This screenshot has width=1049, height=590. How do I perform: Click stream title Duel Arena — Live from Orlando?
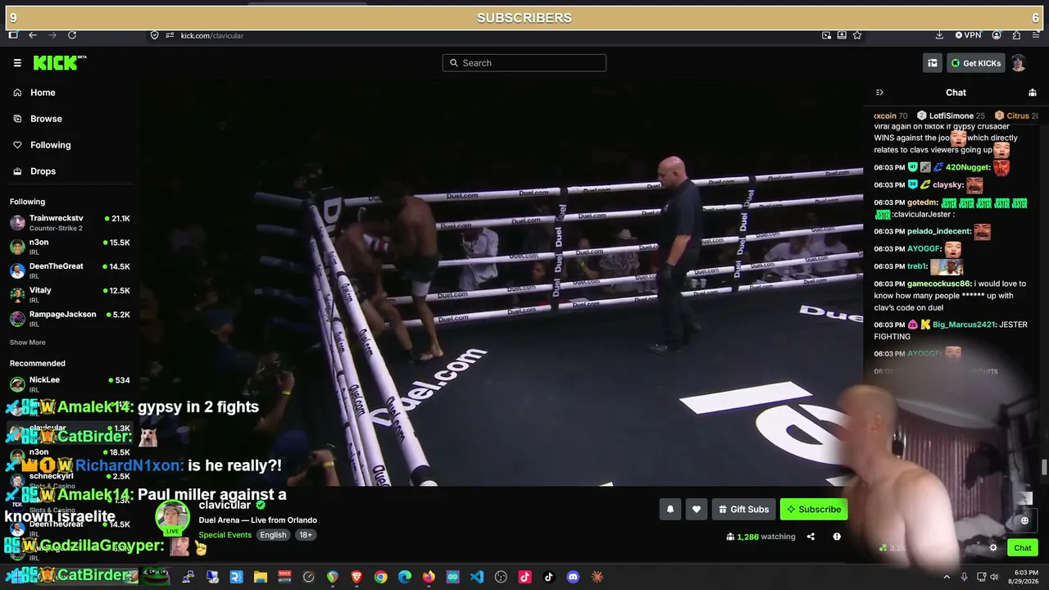(x=257, y=520)
